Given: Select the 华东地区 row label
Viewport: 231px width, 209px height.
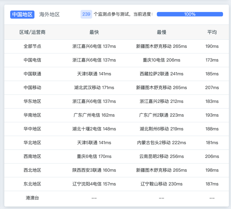Looking at the screenshot, I should [x=32, y=101].
